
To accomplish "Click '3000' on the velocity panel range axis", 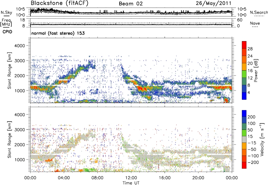I will click(19, 130).
